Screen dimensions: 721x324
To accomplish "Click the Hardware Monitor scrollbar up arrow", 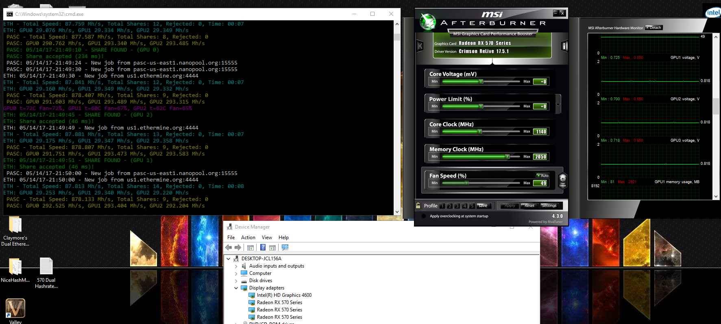I will pyautogui.click(x=716, y=37).
